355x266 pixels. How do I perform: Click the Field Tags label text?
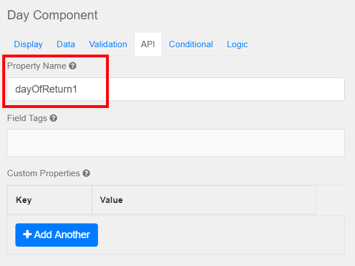point(27,118)
